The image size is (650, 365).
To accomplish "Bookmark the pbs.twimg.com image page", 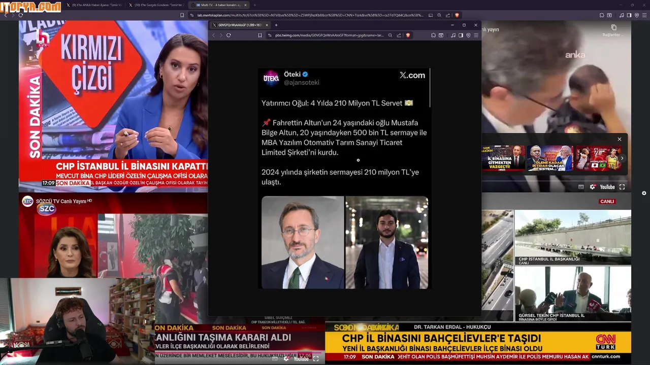I will coord(260,35).
